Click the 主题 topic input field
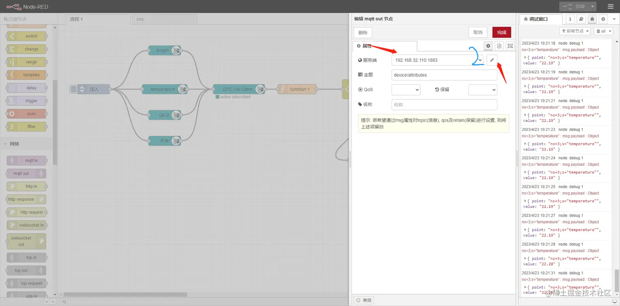The width and height of the screenshot is (620, 306). tap(444, 75)
